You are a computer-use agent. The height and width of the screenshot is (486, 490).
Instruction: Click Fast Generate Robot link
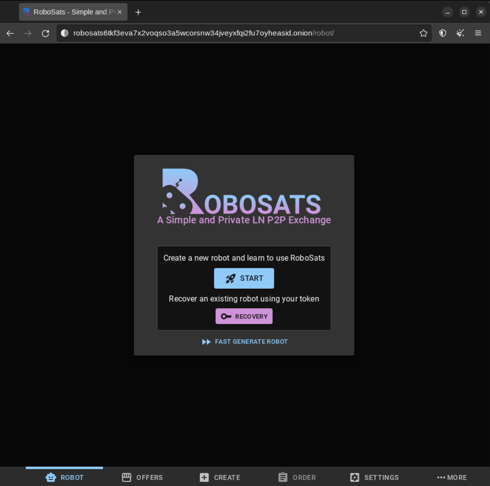[x=244, y=342]
